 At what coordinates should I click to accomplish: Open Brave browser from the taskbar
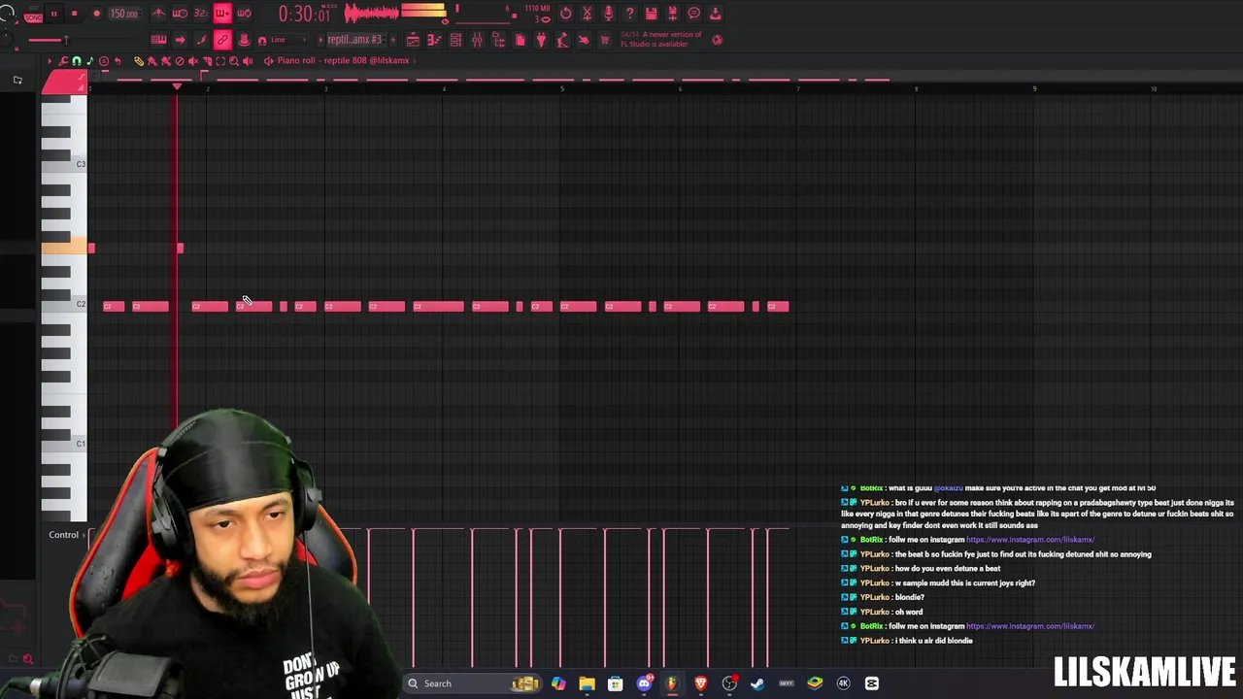coord(700,683)
